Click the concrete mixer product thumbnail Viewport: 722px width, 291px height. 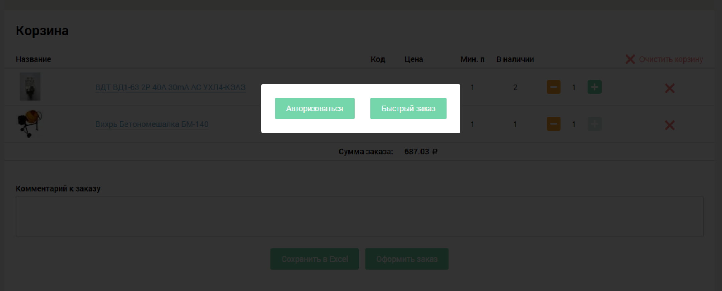tap(30, 124)
